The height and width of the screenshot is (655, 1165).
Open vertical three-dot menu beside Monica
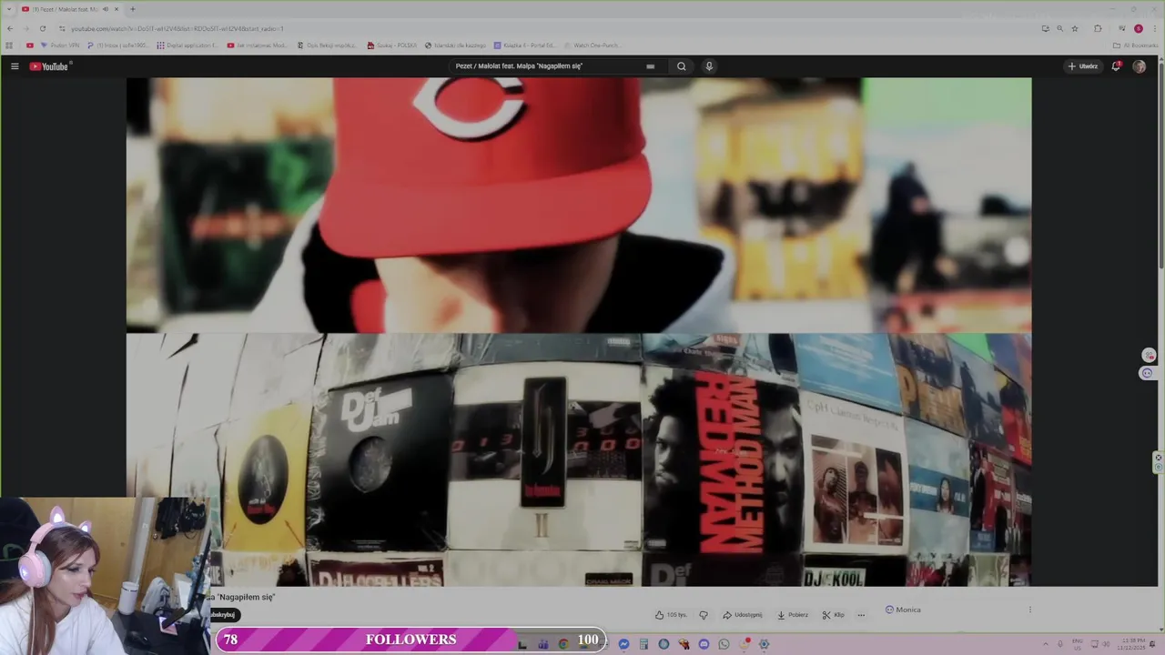click(1030, 610)
